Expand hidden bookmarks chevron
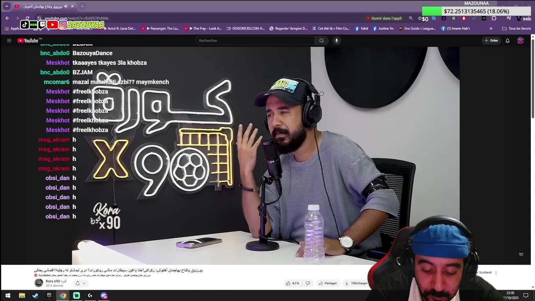 tap(491, 28)
